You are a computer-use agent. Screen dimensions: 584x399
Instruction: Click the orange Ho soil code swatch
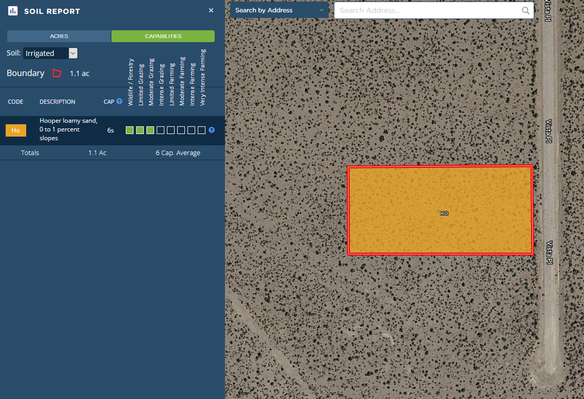click(x=16, y=130)
